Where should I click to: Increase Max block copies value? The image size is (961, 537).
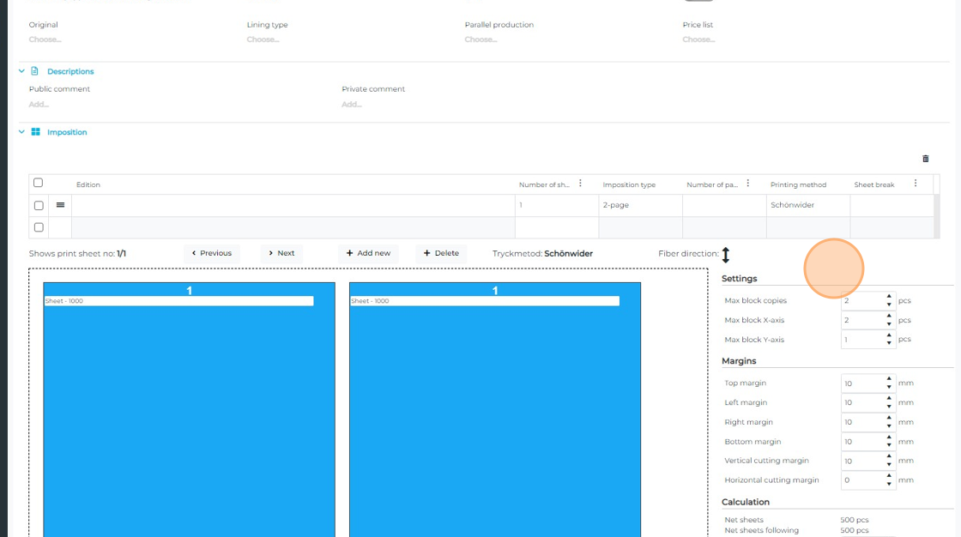(x=889, y=296)
